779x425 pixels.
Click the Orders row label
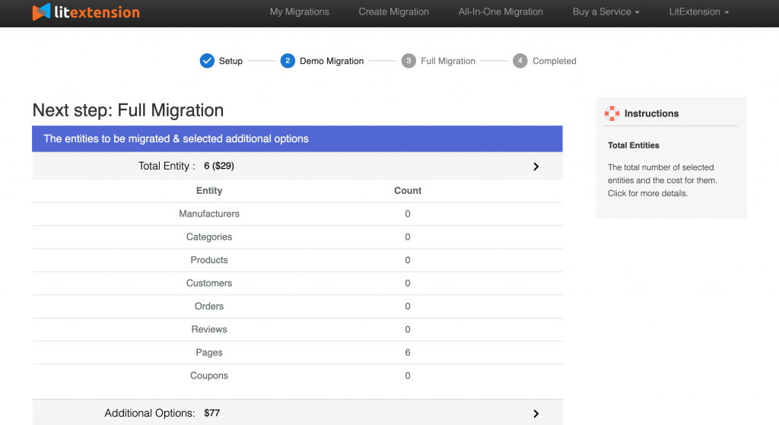(x=209, y=306)
